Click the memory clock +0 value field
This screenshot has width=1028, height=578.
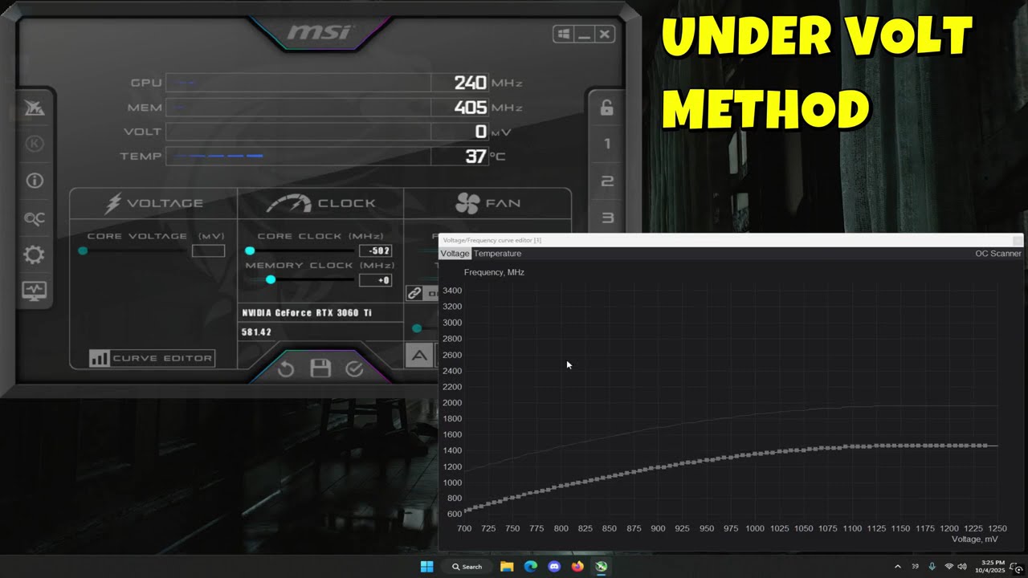click(x=375, y=280)
